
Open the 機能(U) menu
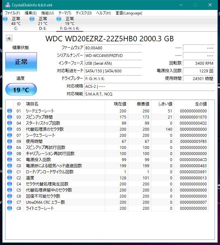[x=48, y=13]
